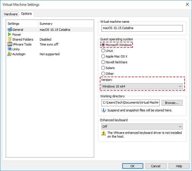Select the General settings row label

click(18, 30)
